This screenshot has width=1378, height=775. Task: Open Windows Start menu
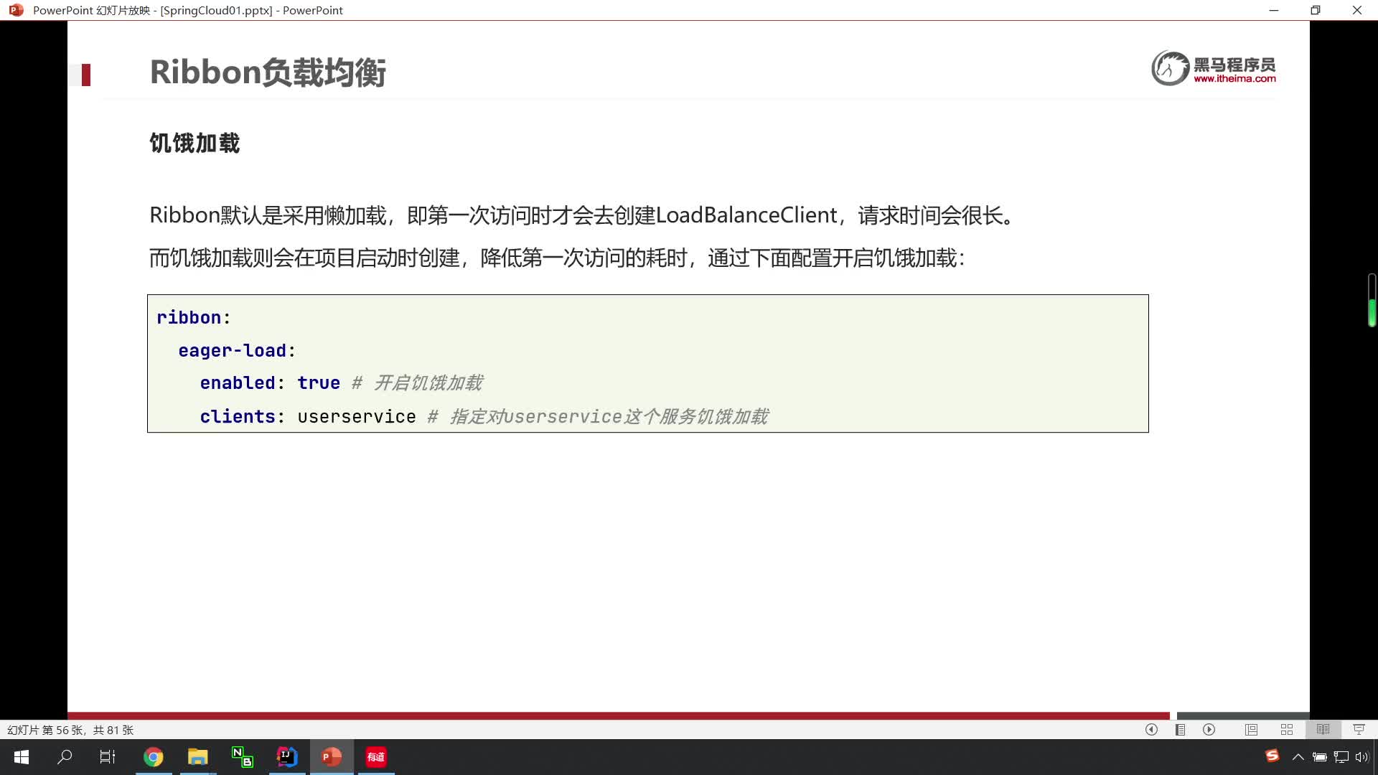point(22,757)
